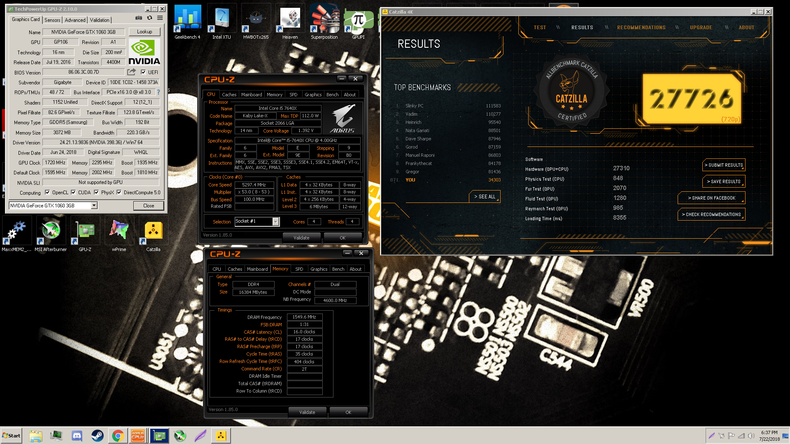
Task: Click SHARE ON FACEBOOK in Catzilla
Action: pyautogui.click(x=711, y=198)
